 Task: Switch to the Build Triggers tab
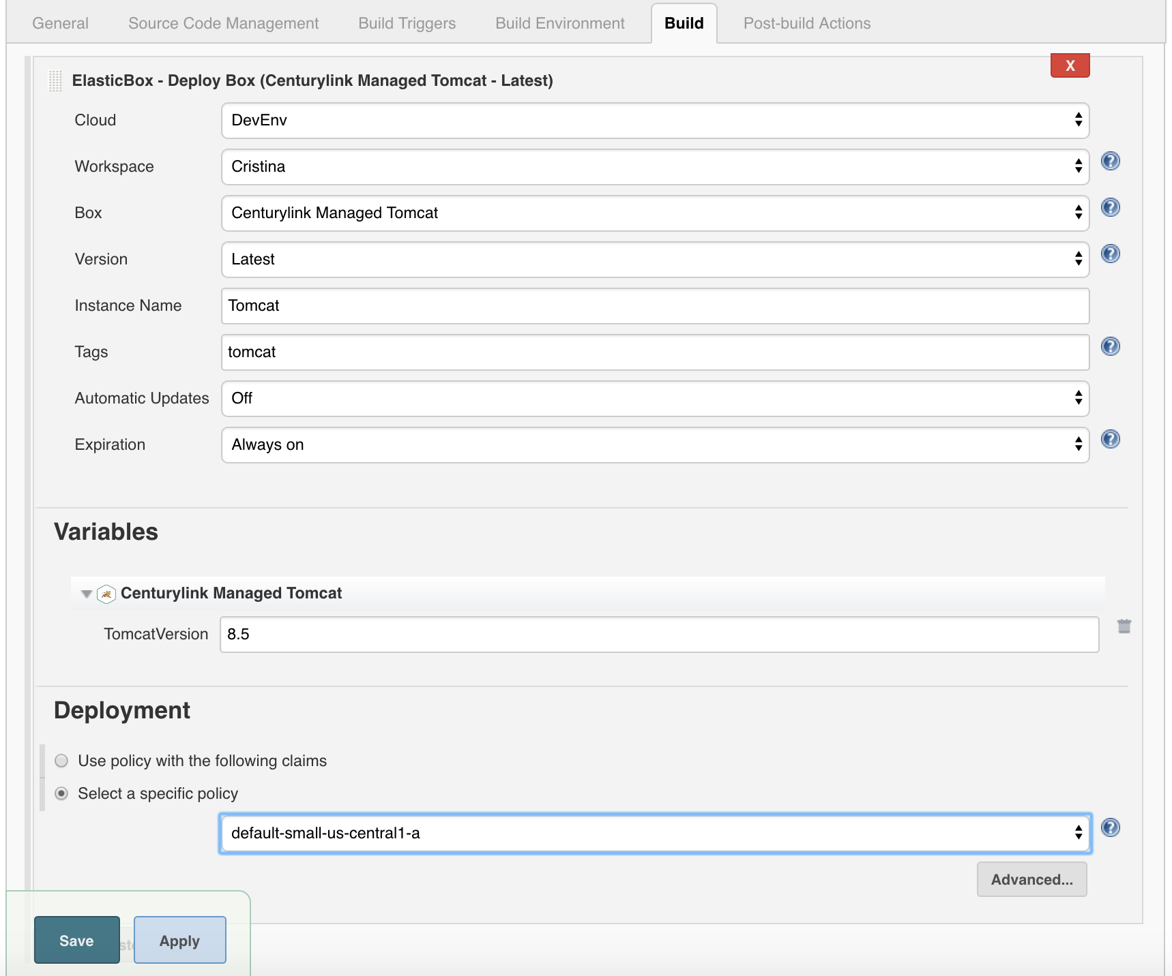(x=407, y=23)
